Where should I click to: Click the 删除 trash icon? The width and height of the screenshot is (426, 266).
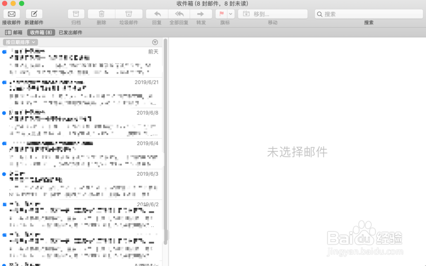(101, 14)
